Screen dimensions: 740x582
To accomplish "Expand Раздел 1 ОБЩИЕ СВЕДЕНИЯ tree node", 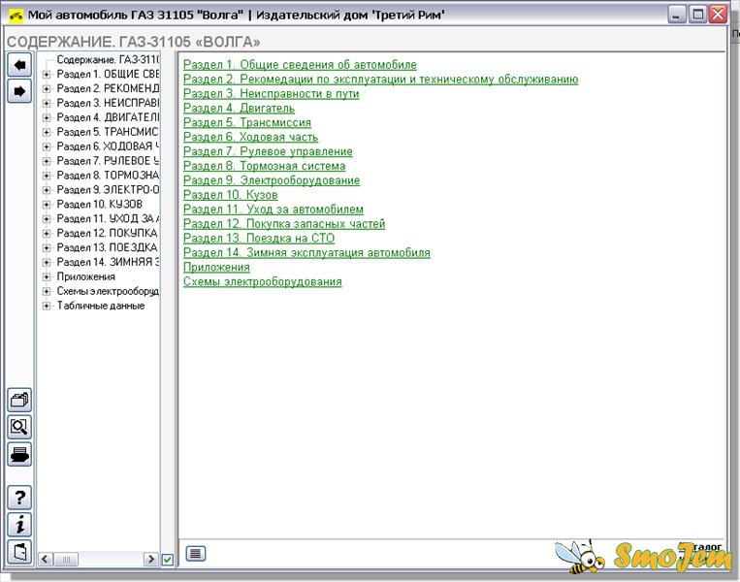I will [x=47, y=74].
